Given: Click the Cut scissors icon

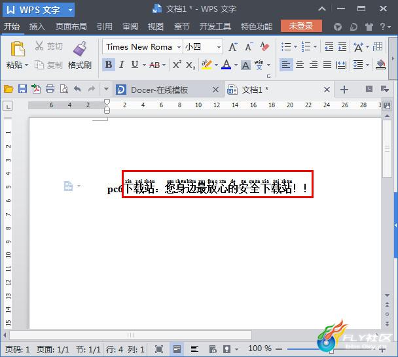Looking at the screenshot, I should click(39, 46).
